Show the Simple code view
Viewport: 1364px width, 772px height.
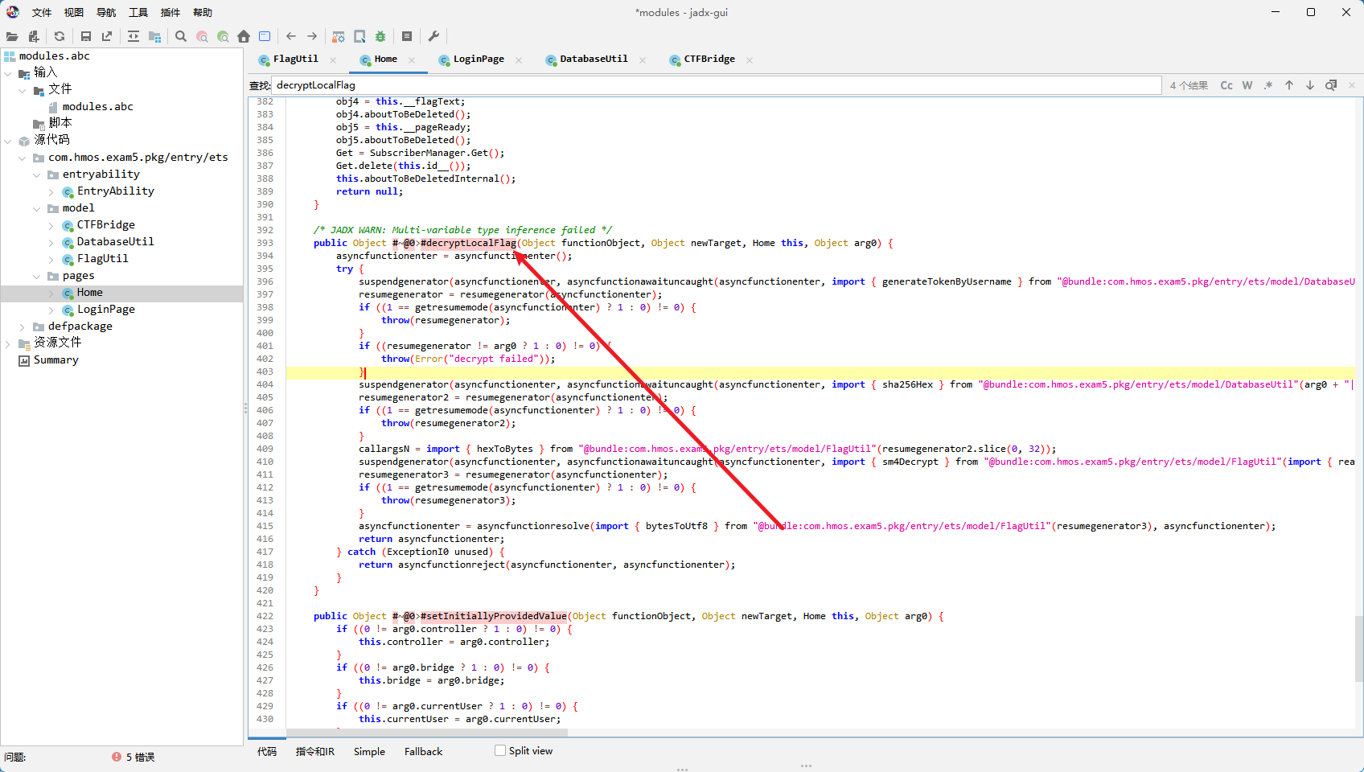coord(369,752)
